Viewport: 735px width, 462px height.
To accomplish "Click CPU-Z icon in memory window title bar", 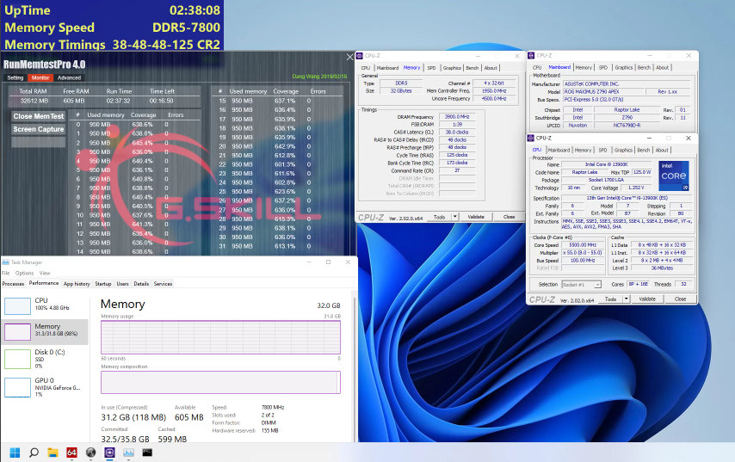I will [x=360, y=56].
